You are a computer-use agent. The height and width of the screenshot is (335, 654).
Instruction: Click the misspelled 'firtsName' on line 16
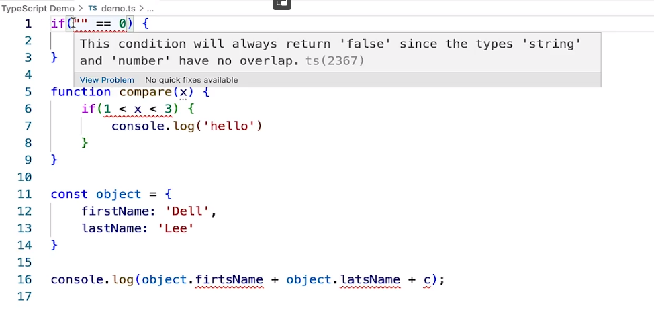[x=229, y=280]
